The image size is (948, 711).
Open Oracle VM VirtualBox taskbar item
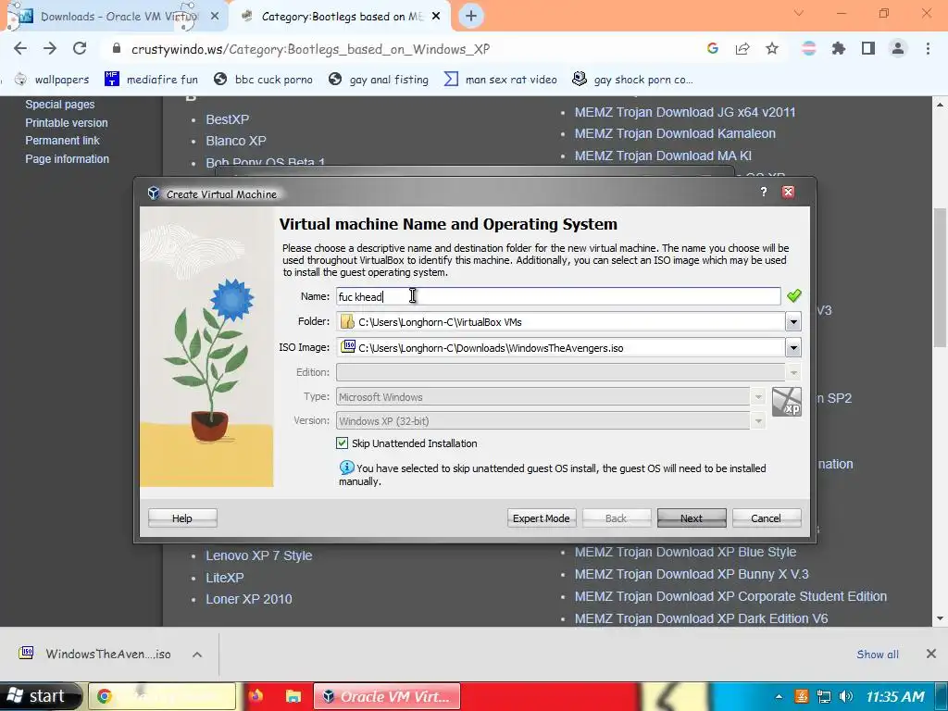pos(387,696)
